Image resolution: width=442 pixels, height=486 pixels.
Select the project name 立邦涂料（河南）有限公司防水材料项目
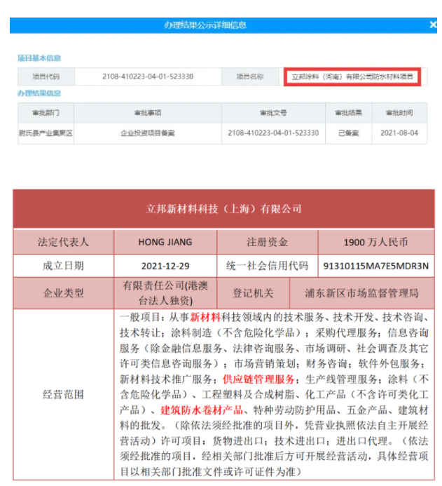(x=352, y=77)
